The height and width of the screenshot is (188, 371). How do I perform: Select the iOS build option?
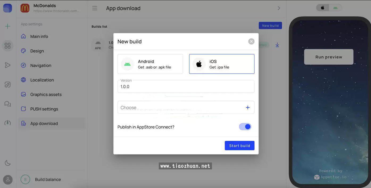[x=222, y=64]
